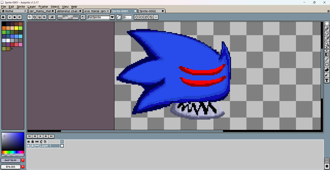Choose subtract from selection mode icon

(x=39, y=17)
